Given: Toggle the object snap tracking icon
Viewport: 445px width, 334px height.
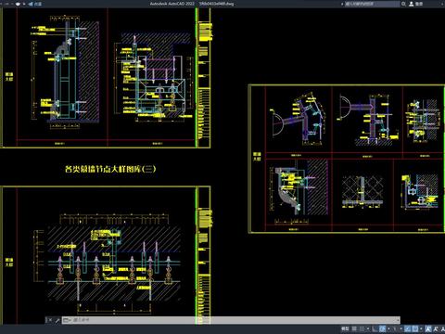Looking at the screenshot, I should click(x=407, y=328).
